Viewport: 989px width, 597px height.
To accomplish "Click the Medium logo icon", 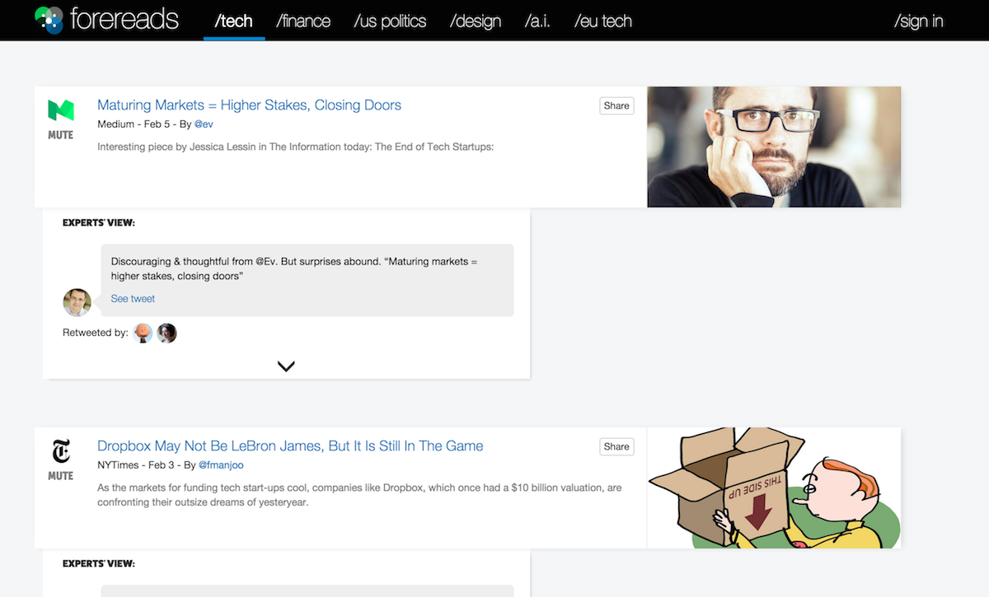I will 60,111.
